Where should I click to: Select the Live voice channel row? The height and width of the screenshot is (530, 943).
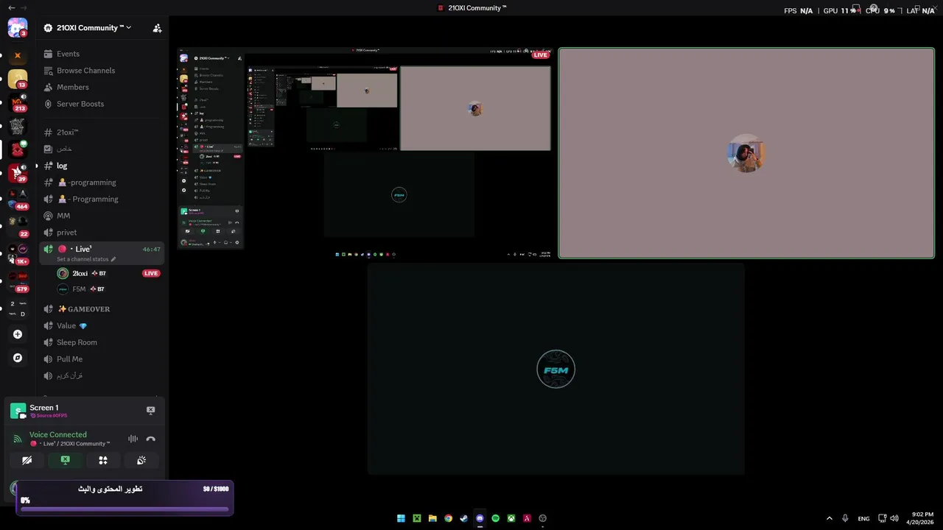click(102, 253)
